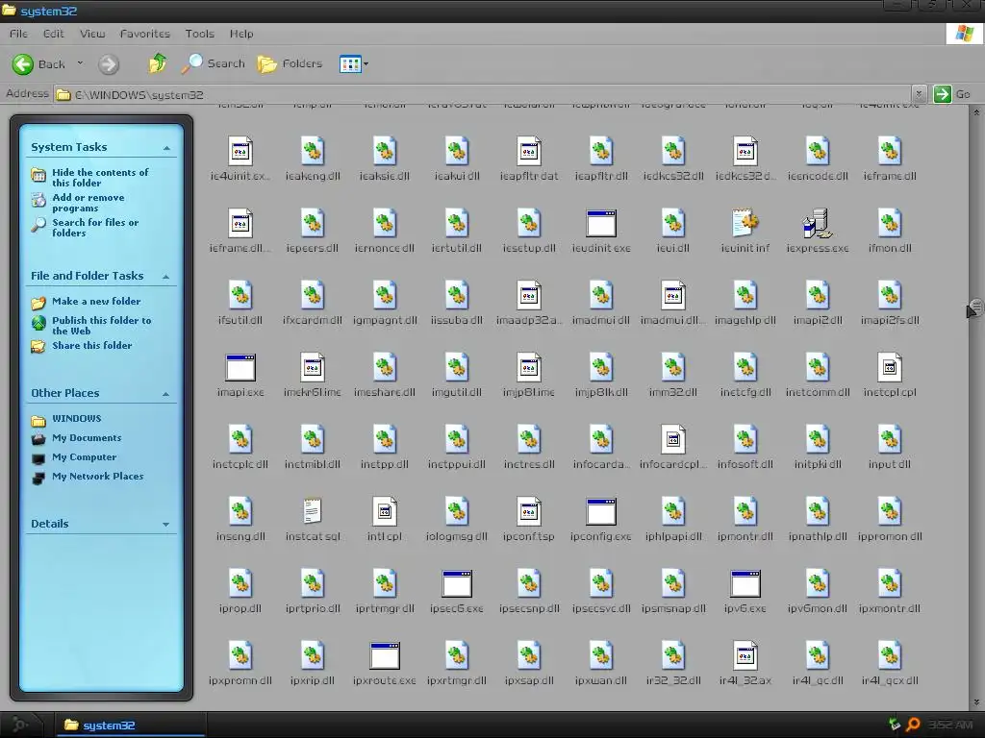
Task: Select the iphlpapi.dll file icon
Action: point(672,511)
